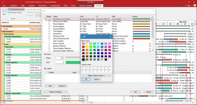Switch to the Projects tab
197x105 pixels.
(x=32, y=6)
